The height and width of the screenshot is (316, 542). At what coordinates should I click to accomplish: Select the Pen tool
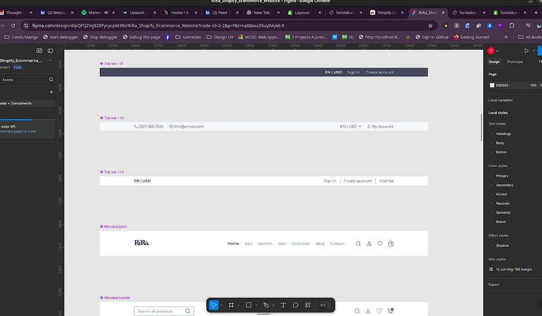click(x=266, y=305)
